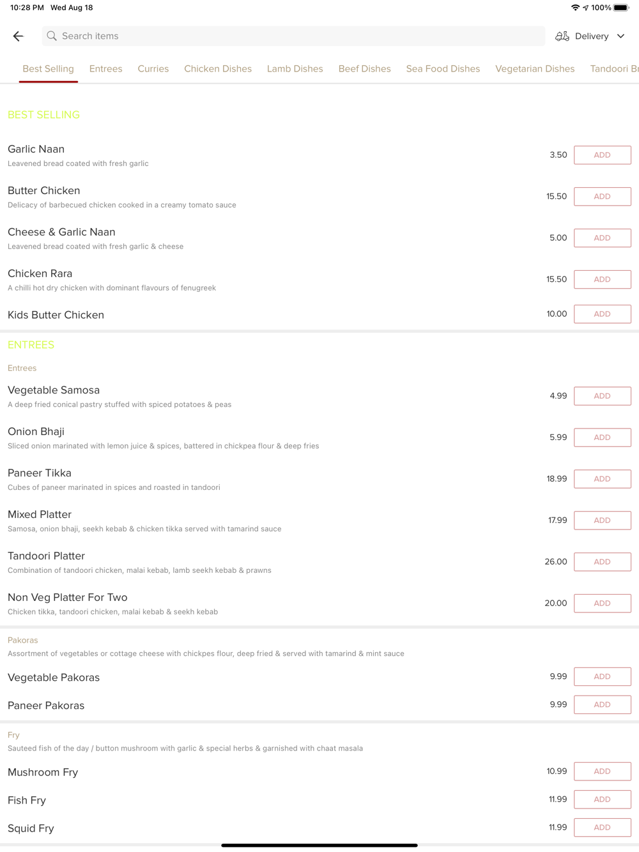Open the Curries tab
This screenshot has height=852, width=639.
[x=153, y=69]
